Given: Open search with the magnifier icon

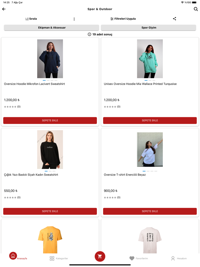Looking at the screenshot, I should pos(196,9).
